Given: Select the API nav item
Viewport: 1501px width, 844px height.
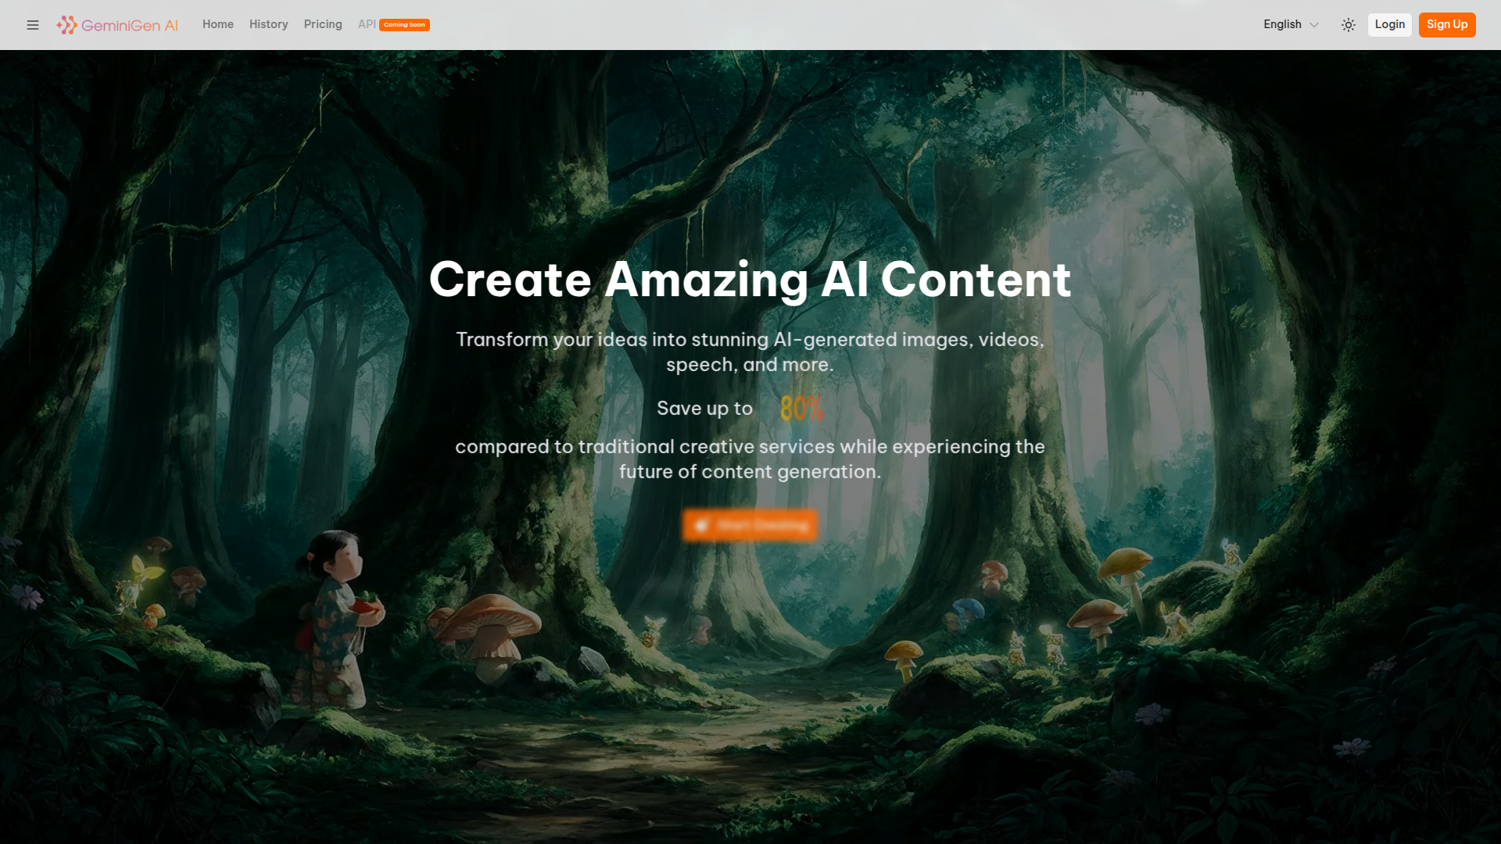Looking at the screenshot, I should (x=366, y=24).
